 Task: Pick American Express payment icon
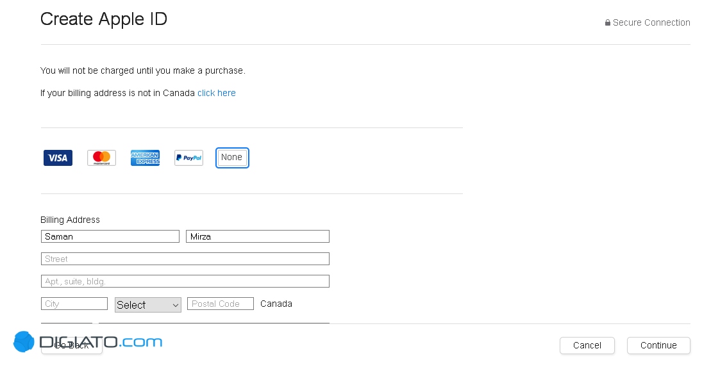[145, 158]
